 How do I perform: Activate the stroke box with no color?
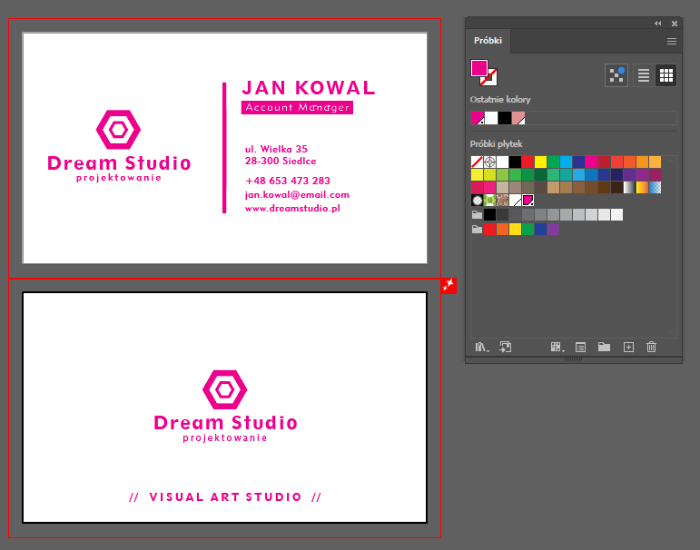490,78
